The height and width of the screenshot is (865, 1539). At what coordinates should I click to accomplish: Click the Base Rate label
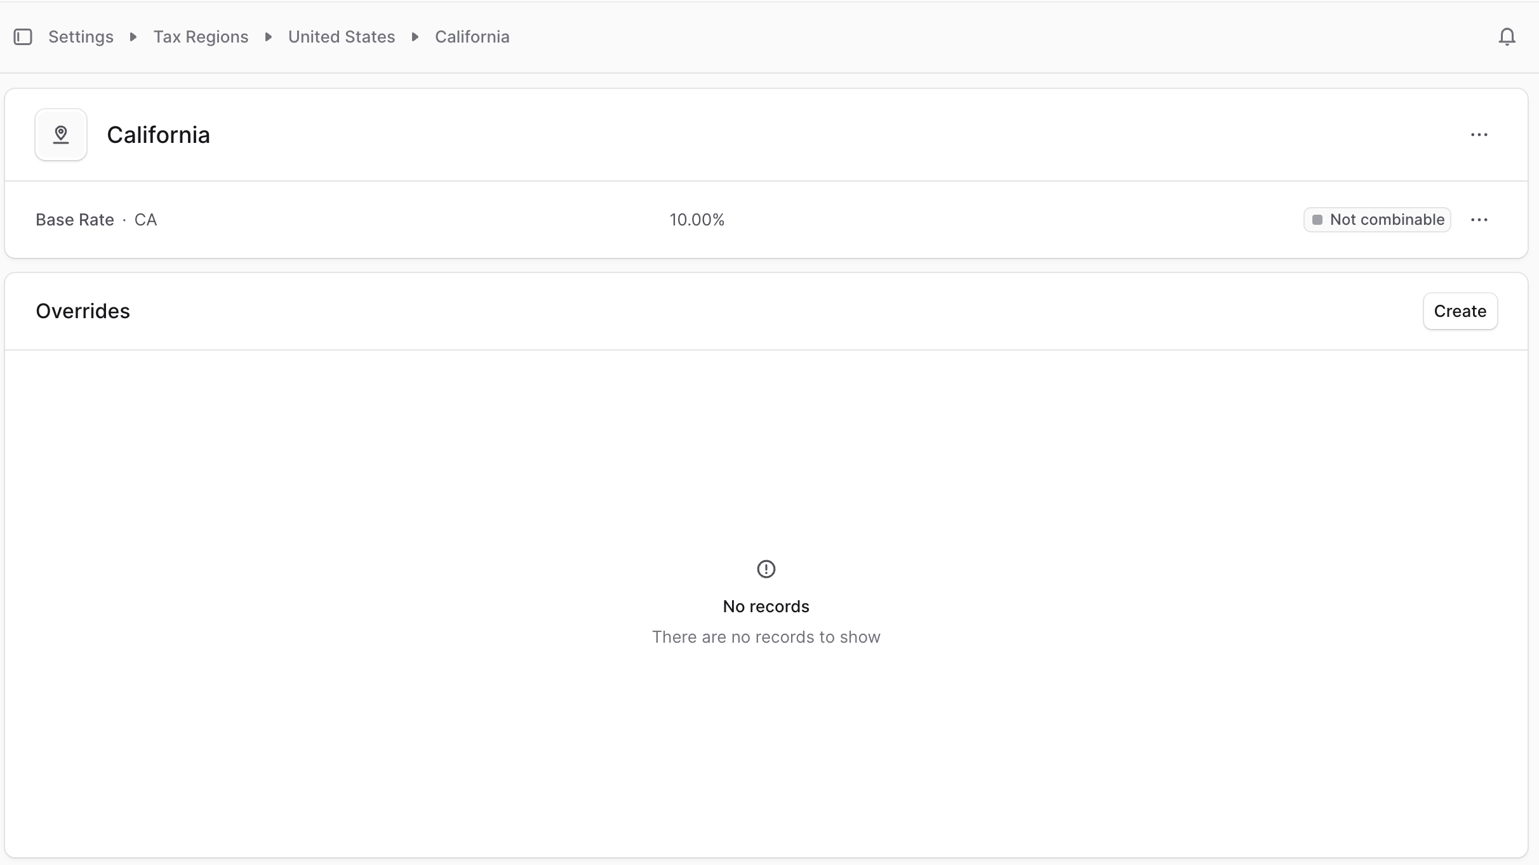click(x=75, y=220)
